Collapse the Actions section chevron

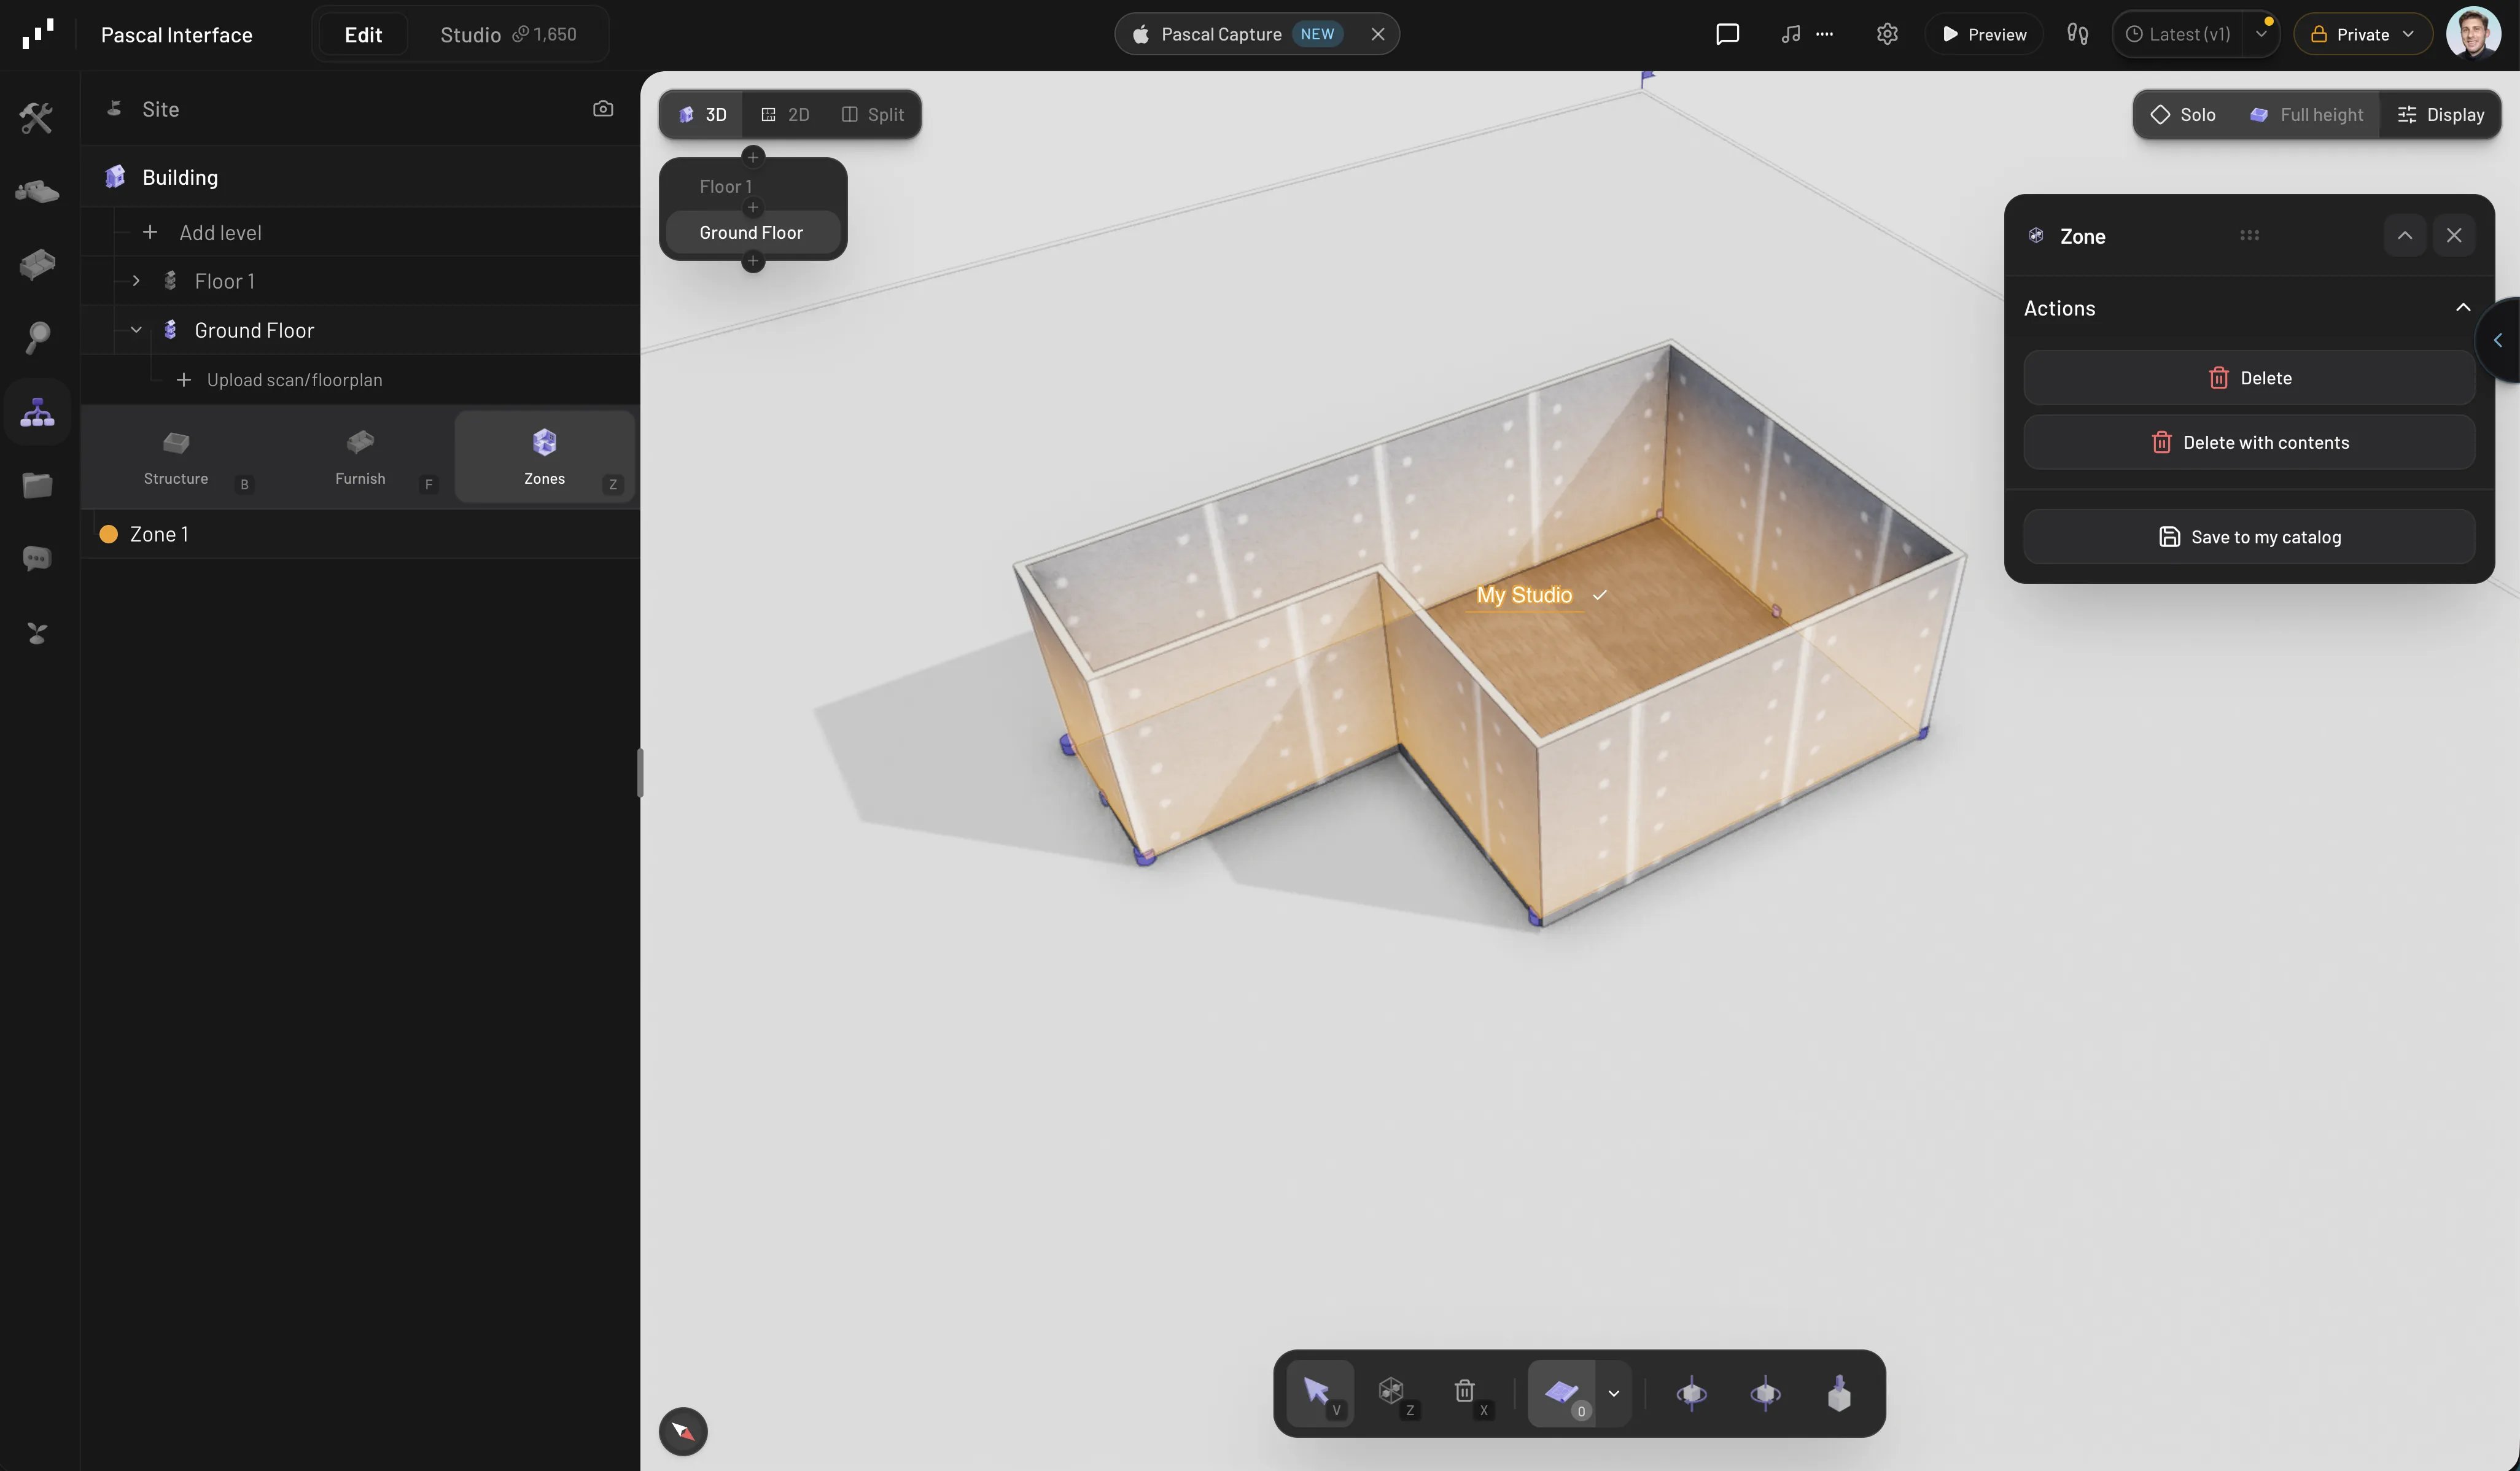point(2463,308)
